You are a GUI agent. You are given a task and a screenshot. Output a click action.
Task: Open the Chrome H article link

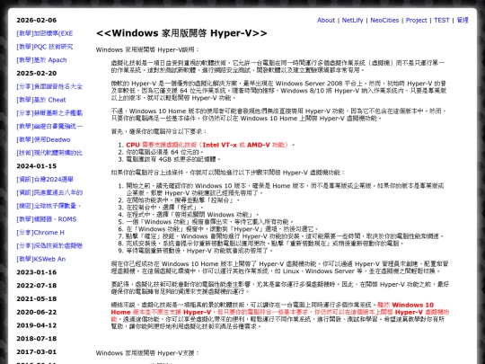[40, 233]
